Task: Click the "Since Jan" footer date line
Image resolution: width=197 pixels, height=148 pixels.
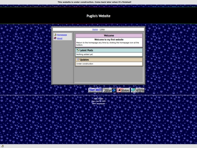Action: click(98, 101)
